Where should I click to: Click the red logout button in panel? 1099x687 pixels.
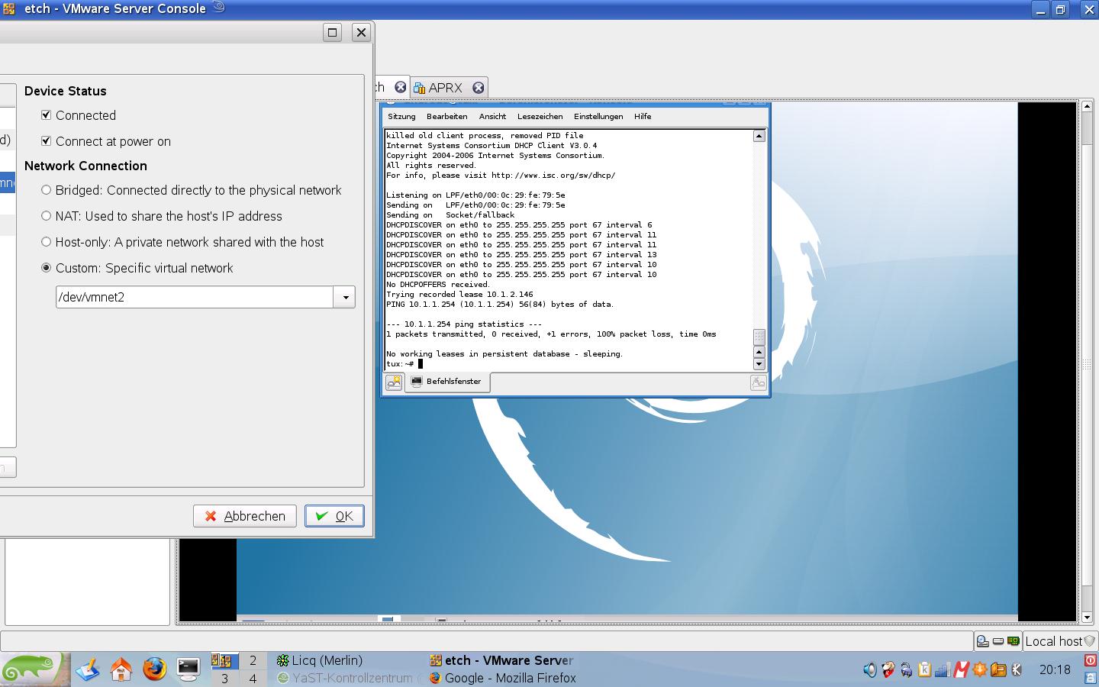(x=1091, y=660)
